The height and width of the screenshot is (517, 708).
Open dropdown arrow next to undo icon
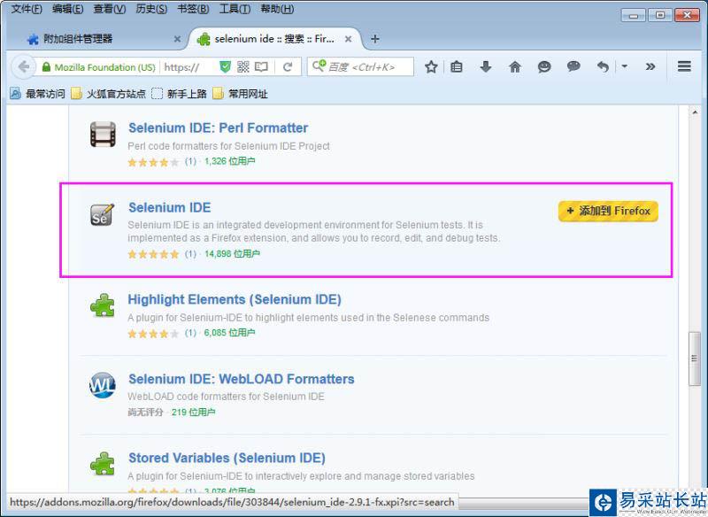coord(625,66)
